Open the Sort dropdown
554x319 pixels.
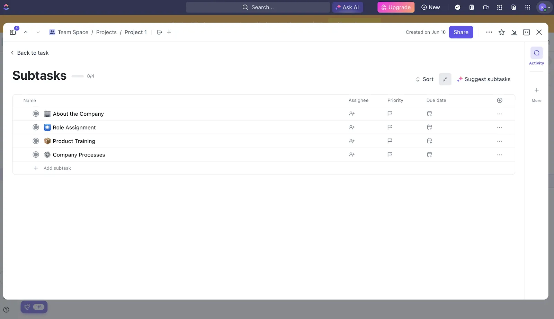(x=425, y=79)
